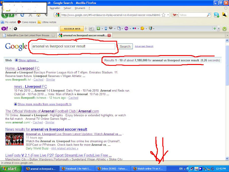Viewport: 229px width, 172px height.
Task: Open Official Website of Arsenal Football Club link
Action: pyautogui.click(x=52, y=111)
